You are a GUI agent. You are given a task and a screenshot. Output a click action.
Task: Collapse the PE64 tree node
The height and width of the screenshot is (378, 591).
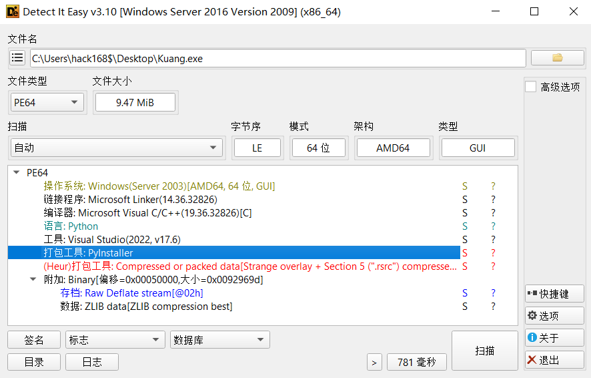click(x=16, y=172)
